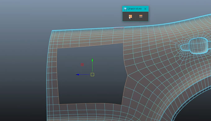This screenshot has height=121, width=211.
Task: Click the top-left corner of the square hole
Action: (x=57, y=48)
